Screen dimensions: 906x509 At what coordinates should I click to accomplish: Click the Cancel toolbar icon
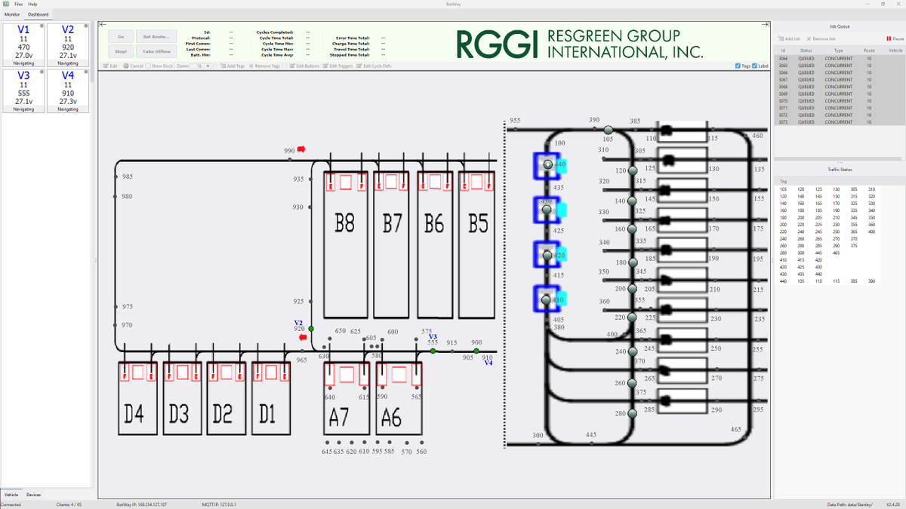(125, 66)
